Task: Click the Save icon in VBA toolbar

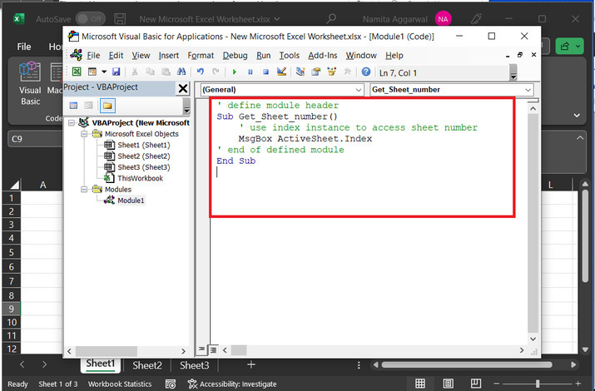Action: 116,72
